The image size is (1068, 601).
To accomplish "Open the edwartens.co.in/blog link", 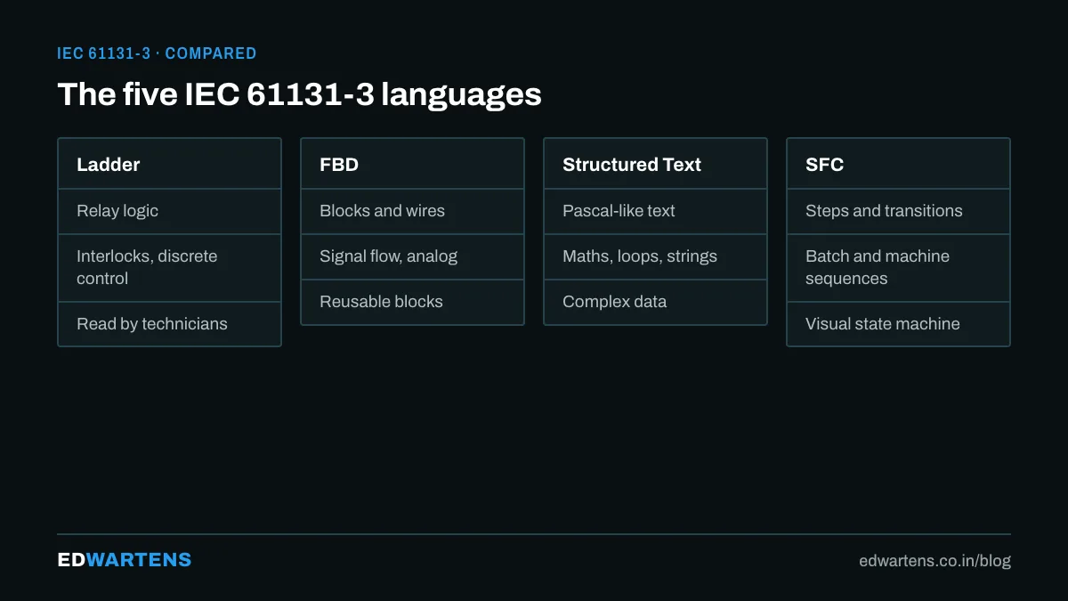I will (x=934, y=561).
